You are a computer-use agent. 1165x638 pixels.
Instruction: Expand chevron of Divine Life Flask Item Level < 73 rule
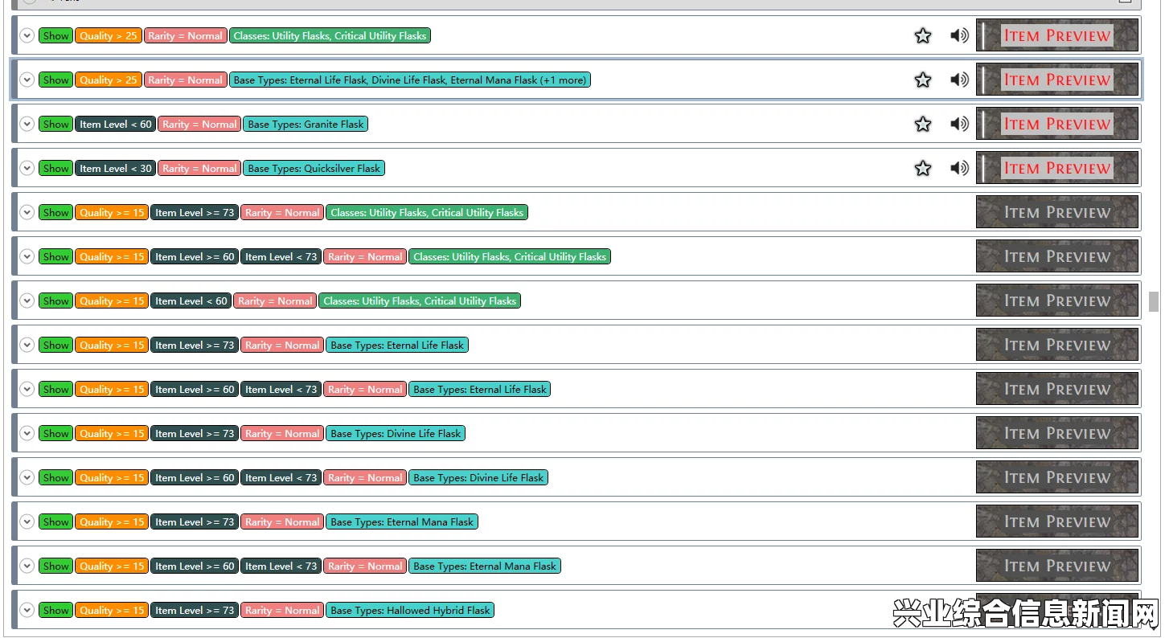[x=27, y=477]
